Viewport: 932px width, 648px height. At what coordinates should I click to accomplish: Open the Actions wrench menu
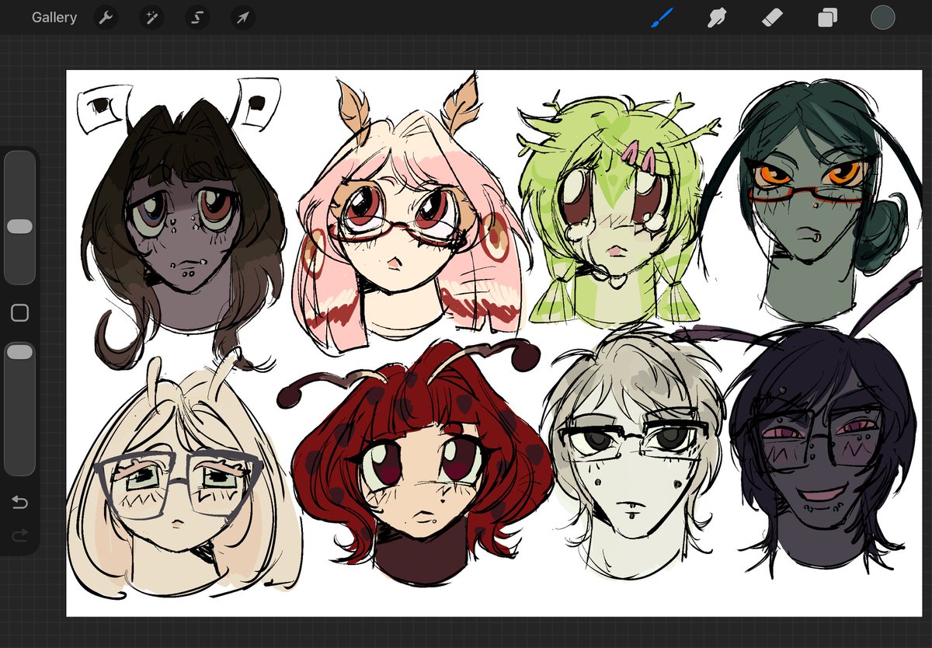[x=106, y=17]
